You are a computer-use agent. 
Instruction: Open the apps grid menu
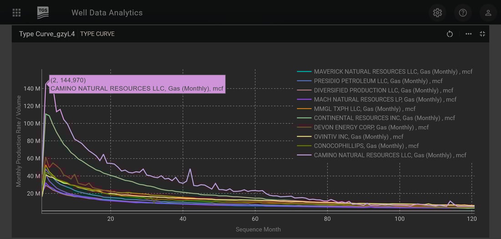[x=16, y=13]
